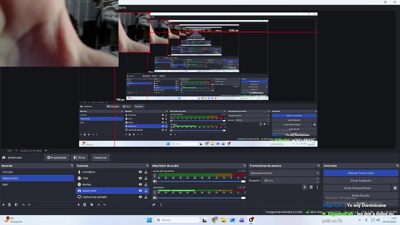Toggle lock on microfono source

coord(146,172)
